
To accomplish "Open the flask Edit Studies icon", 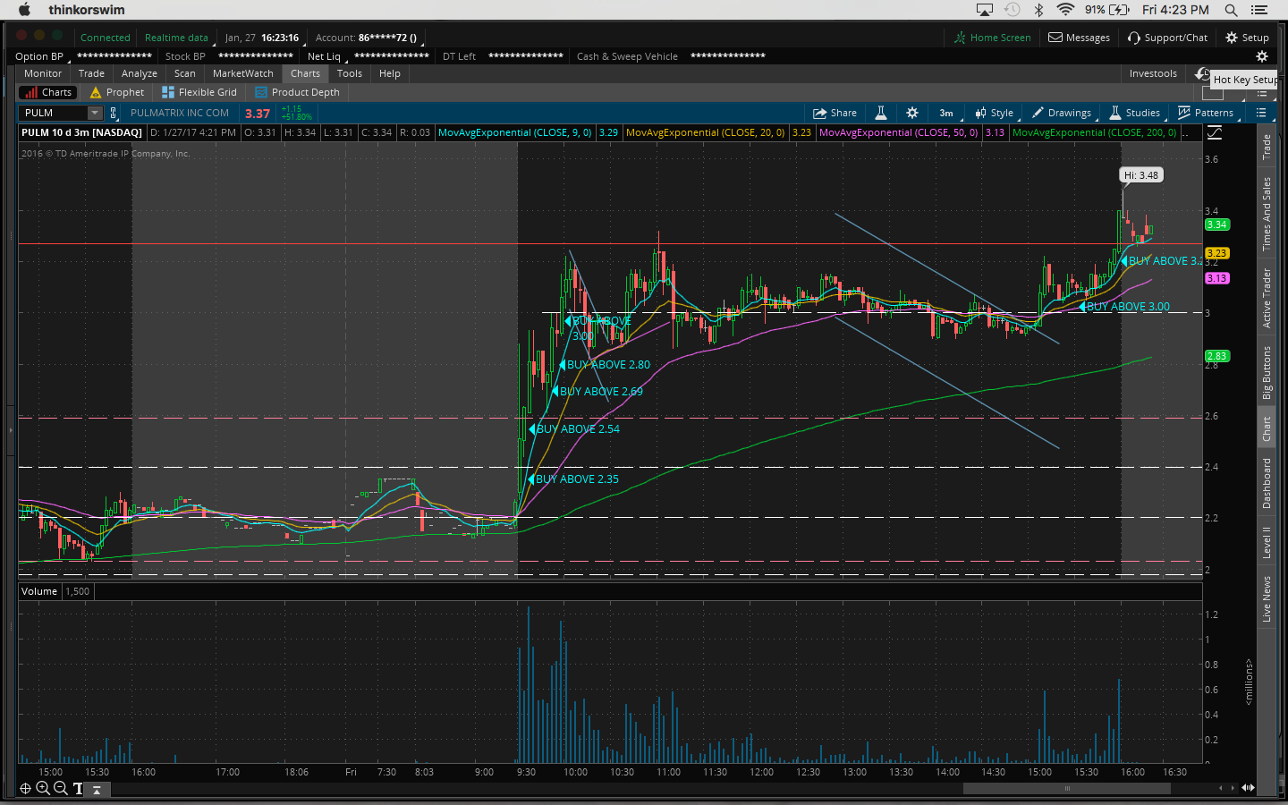I will click(881, 113).
